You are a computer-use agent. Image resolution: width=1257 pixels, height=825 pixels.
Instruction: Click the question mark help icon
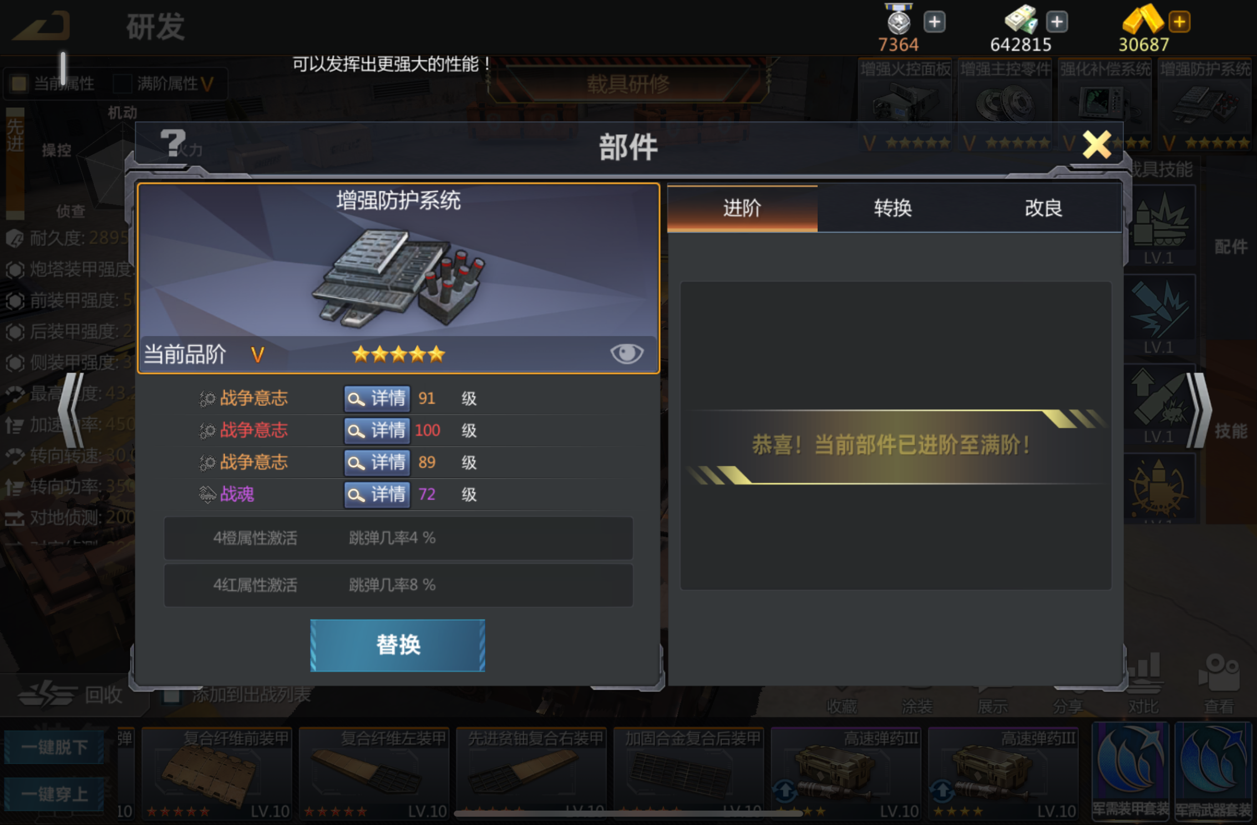coord(173,143)
